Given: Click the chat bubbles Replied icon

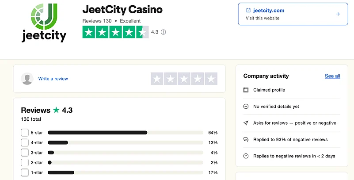Looking at the screenshot, I should (x=246, y=139).
